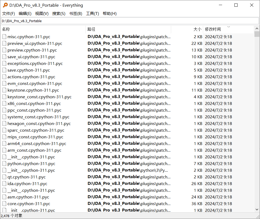
Task: Click file icon next to ida.cpython-311.pyc
Action: pos(4,183)
